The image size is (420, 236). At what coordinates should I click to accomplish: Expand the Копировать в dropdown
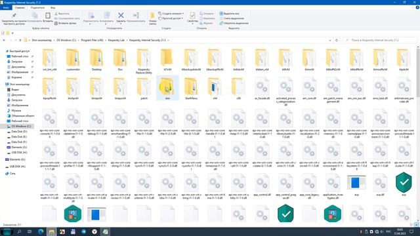click(x=106, y=24)
